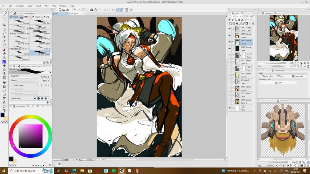Image resolution: width=310 pixels, height=174 pixels.
Task: Hide Layer 3 with its eye icon
Action: point(230,49)
